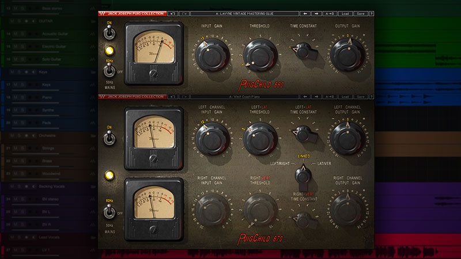
Task: Click the A→B copy button in PuigChild 660
Action: (330, 13)
